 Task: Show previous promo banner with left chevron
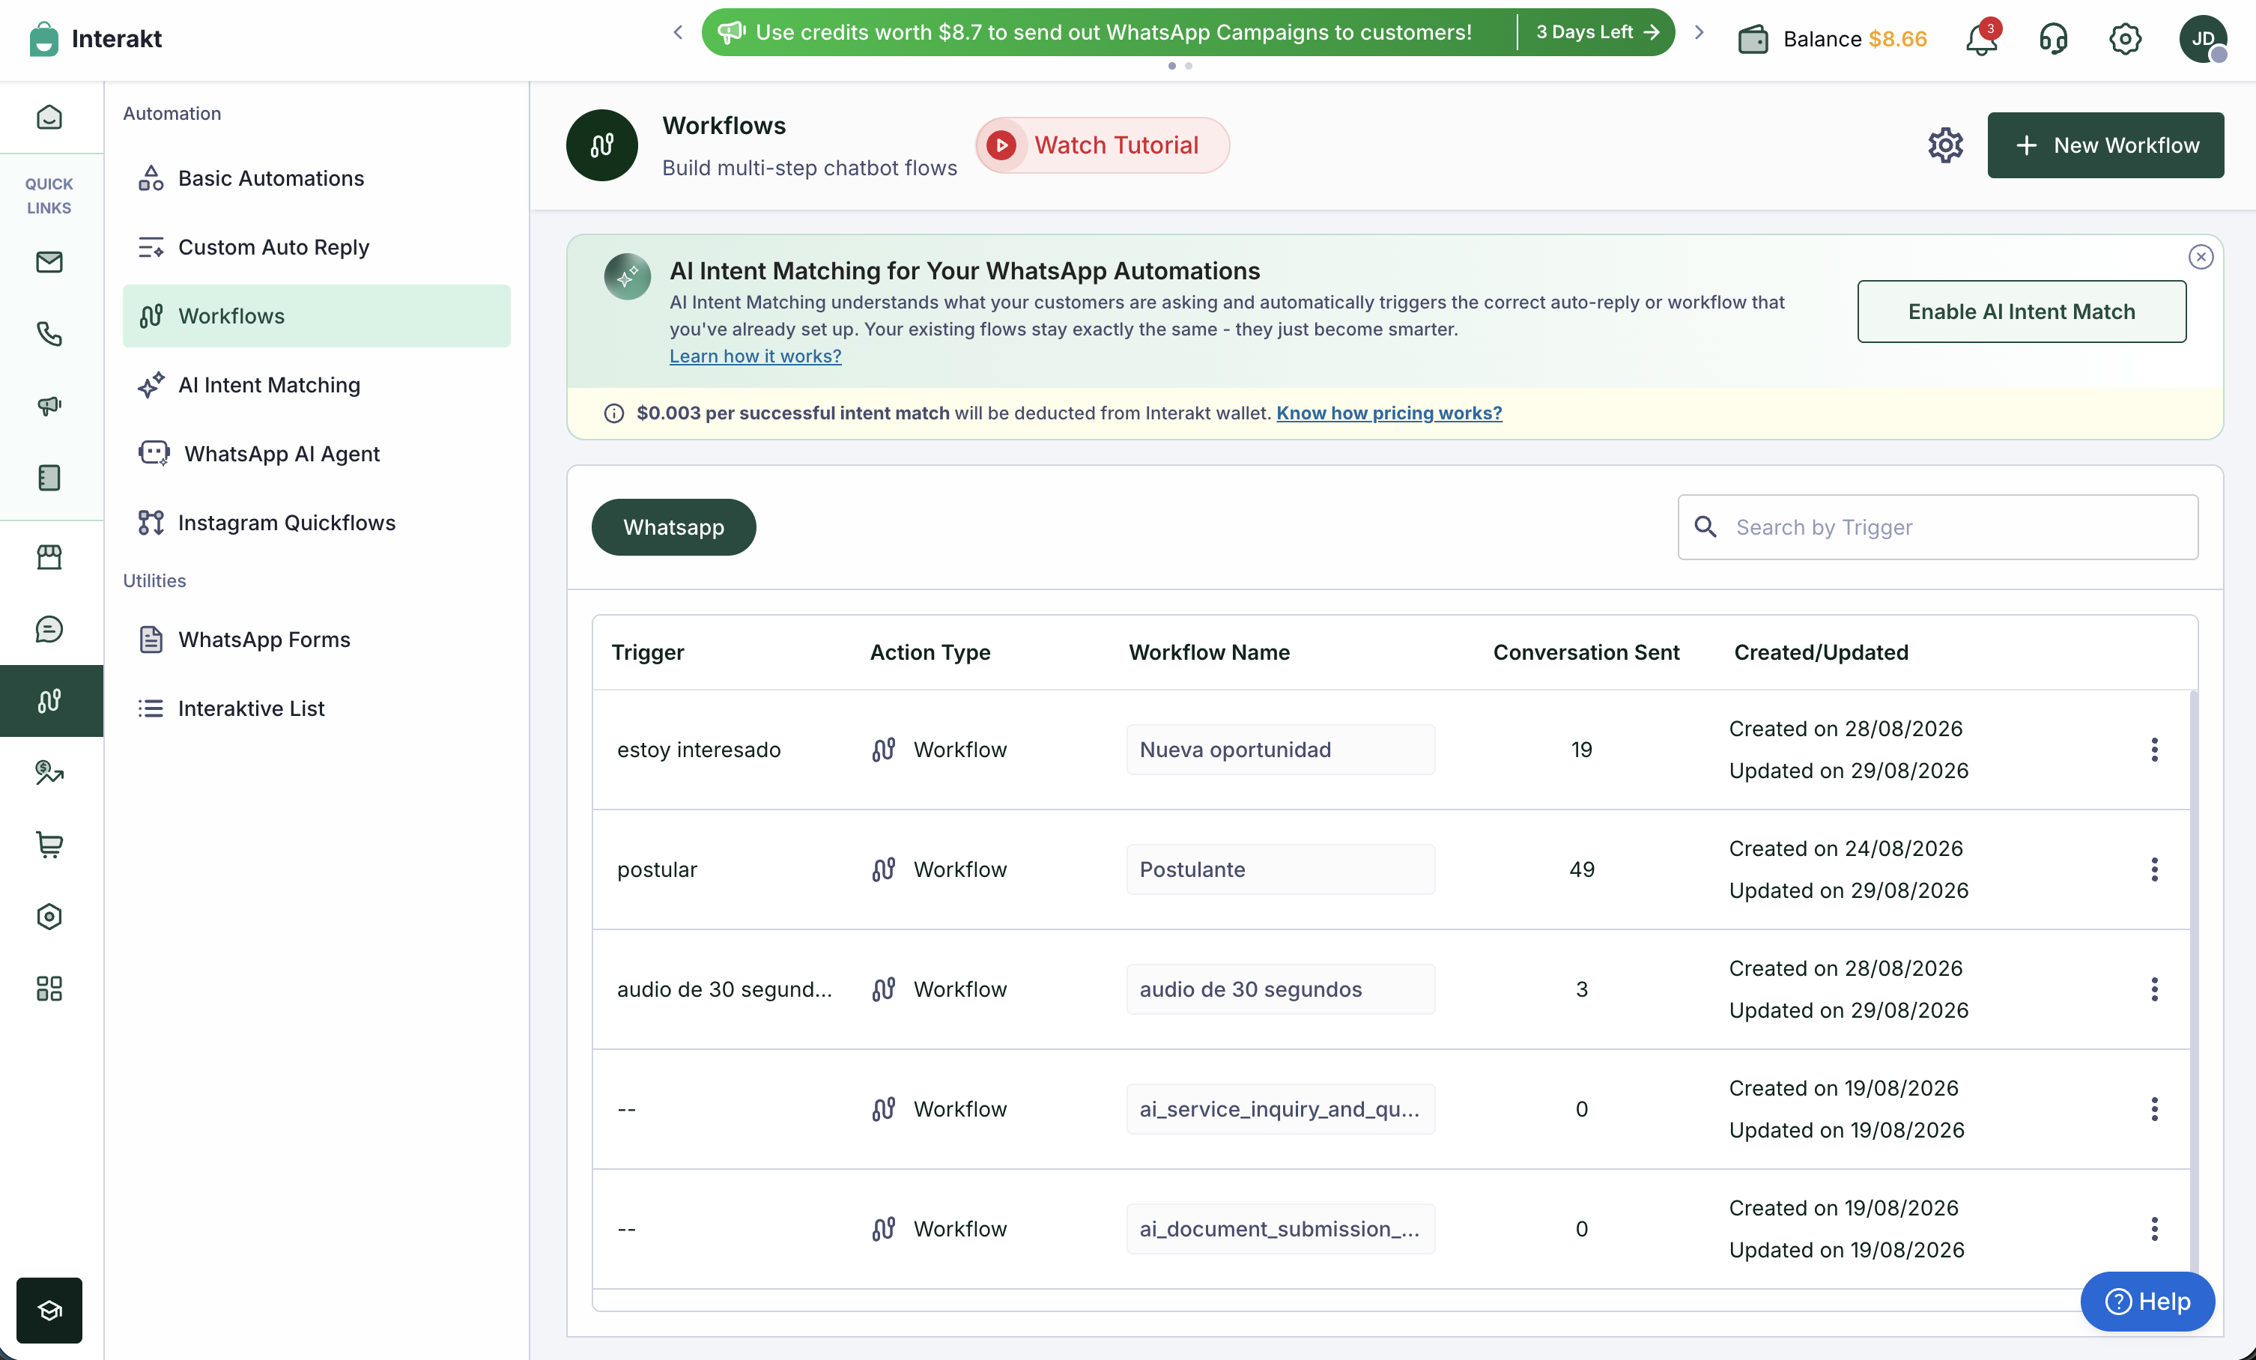(x=679, y=32)
